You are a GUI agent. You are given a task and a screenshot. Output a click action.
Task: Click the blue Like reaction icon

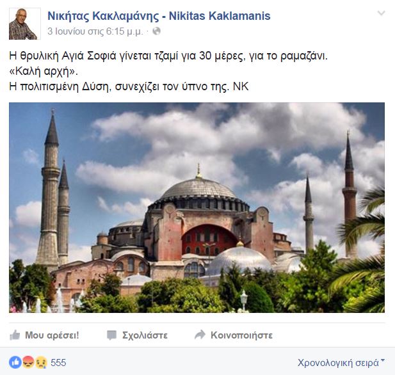tap(15, 362)
